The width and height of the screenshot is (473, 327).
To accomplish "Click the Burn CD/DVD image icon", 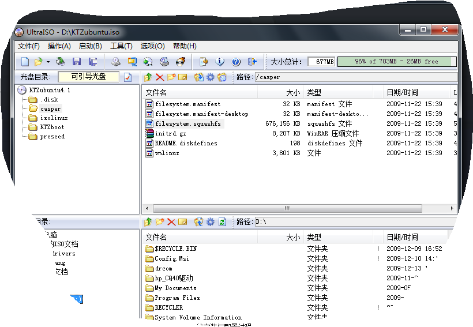I will 181,62.
